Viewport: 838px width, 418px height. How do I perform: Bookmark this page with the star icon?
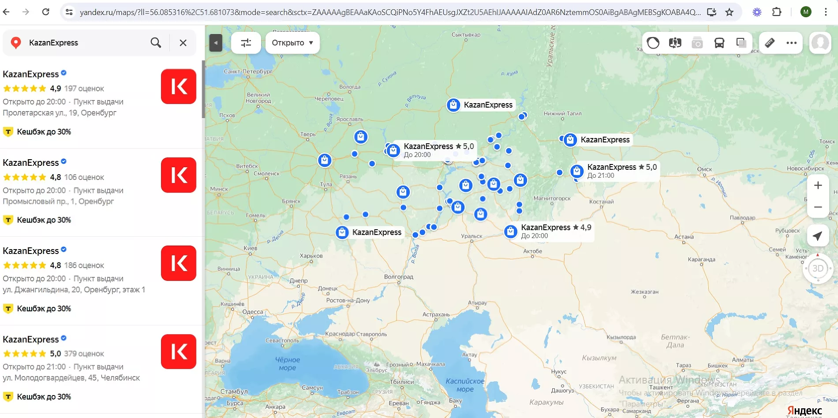point(730,12)
